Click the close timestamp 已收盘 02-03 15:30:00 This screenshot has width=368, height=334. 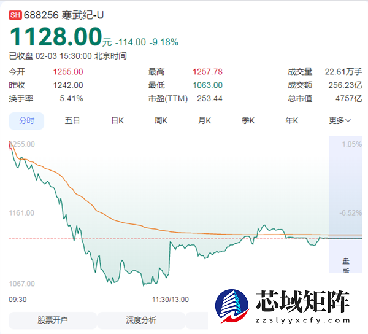tap(50, 56)
